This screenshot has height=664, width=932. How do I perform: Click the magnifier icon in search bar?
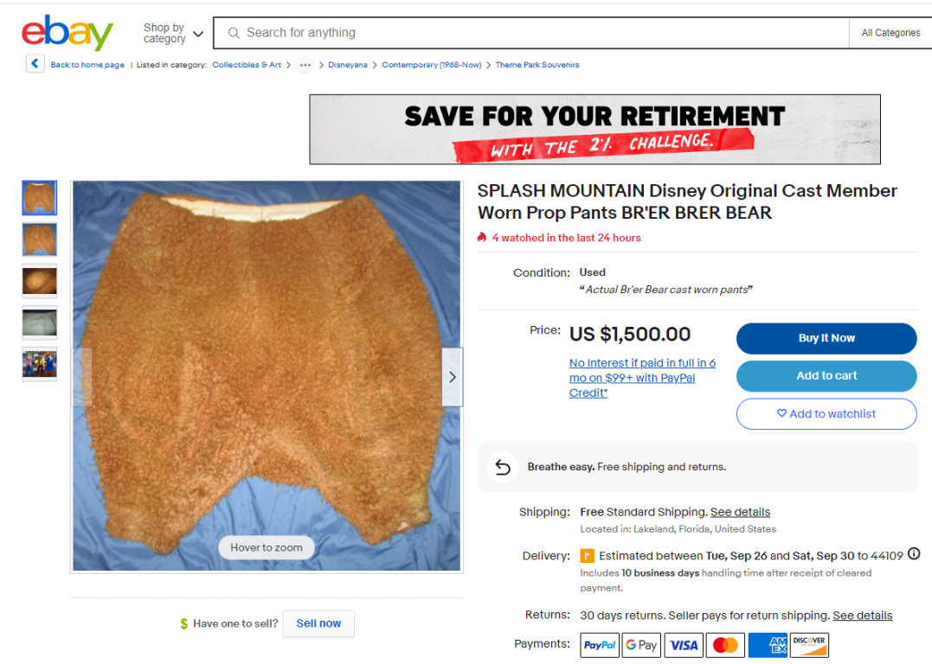234,33
